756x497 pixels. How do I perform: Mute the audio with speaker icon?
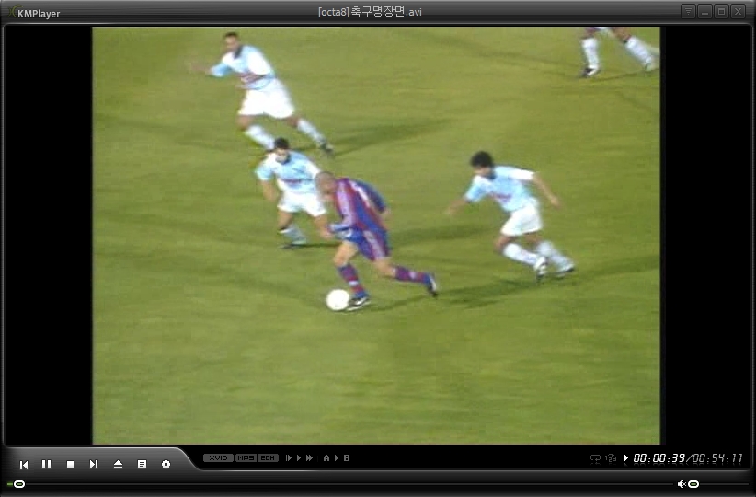682,484
